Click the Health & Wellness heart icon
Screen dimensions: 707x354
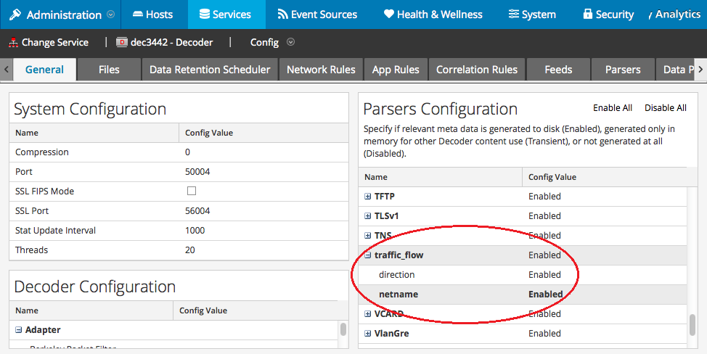tap(388, 15)
